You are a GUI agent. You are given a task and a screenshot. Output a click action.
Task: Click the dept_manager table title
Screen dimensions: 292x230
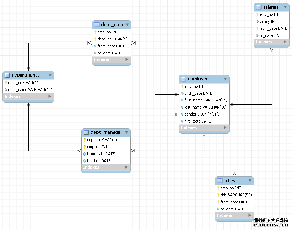(x=106, y=132)
